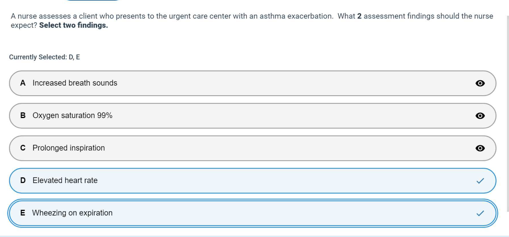Unselect the 'Wheezing on expiration' answer

click(x=72, y=213)
